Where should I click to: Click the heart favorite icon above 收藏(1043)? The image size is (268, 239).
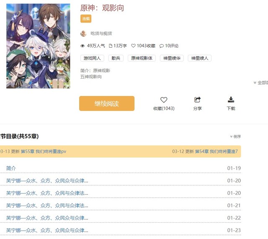(164, 100)
